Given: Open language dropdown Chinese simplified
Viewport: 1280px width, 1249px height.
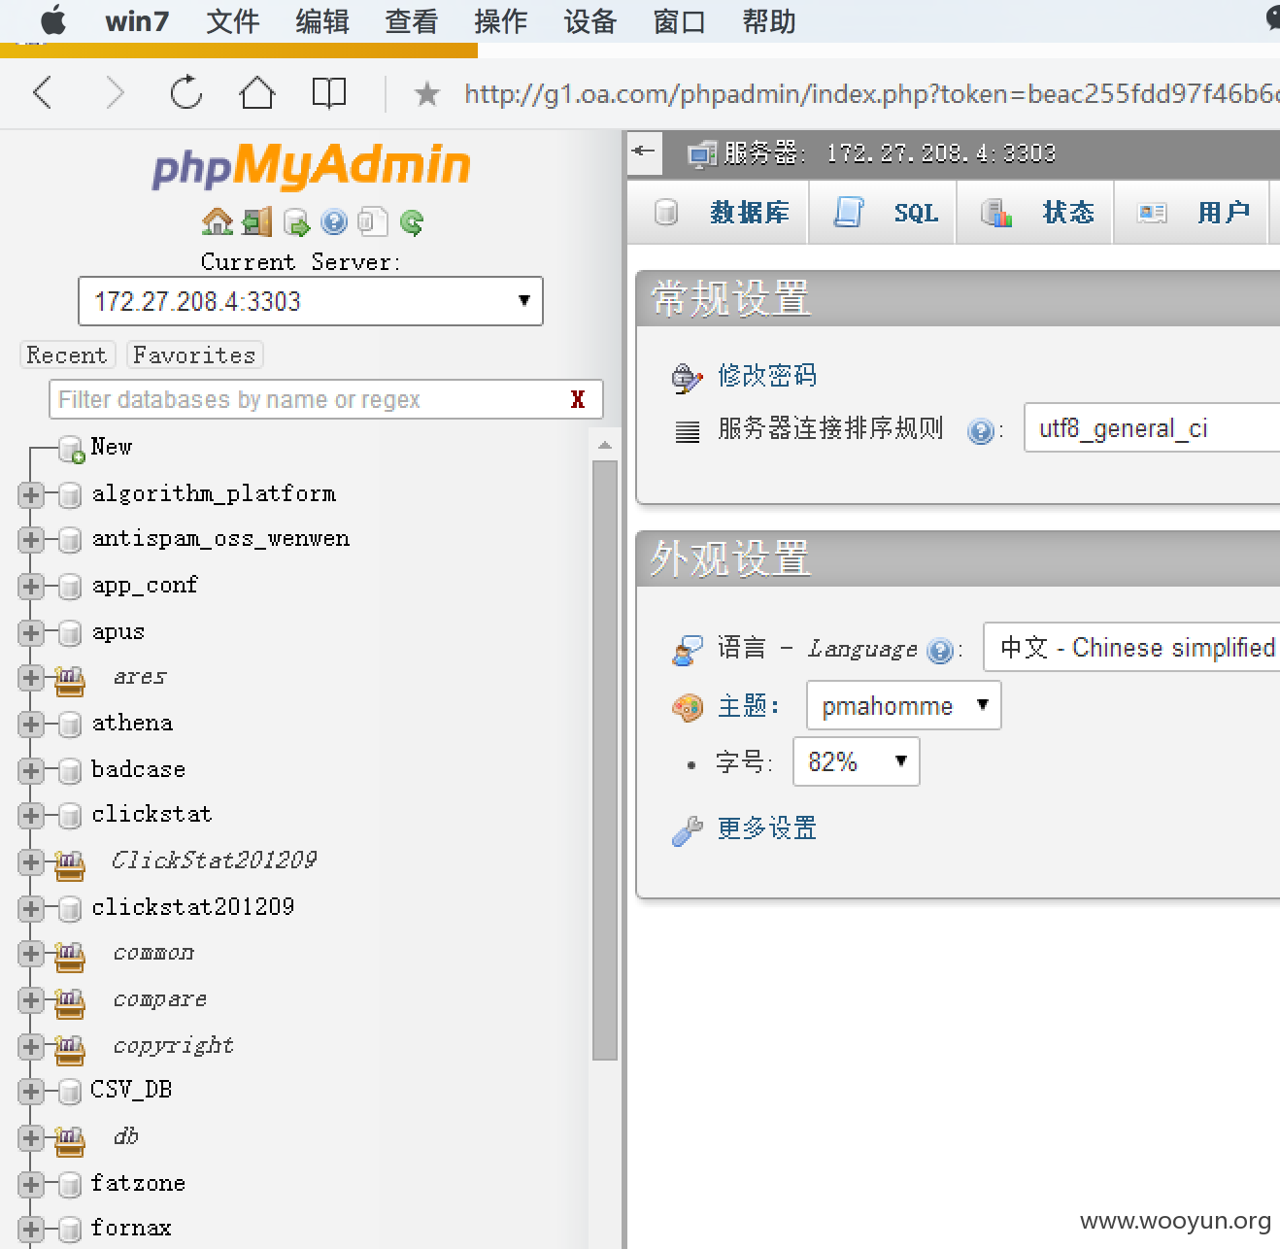Looking at the screenshot, I should [1131, 647].
